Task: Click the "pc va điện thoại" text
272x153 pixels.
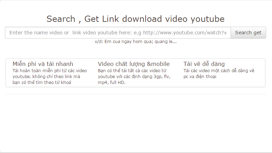Action: (200, 77)
